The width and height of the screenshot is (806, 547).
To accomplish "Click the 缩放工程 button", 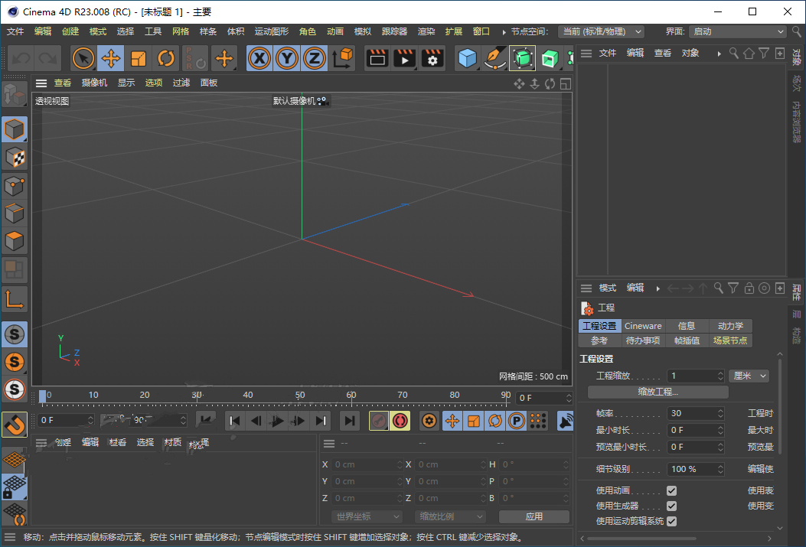I will click(658, 392).
